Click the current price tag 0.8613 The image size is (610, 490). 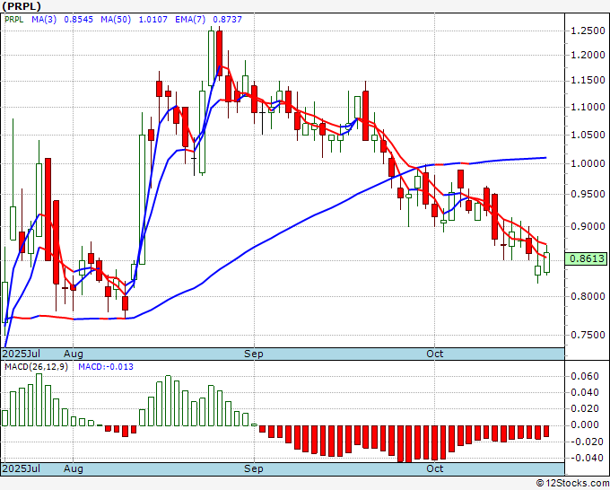click(x=587, y=258)
